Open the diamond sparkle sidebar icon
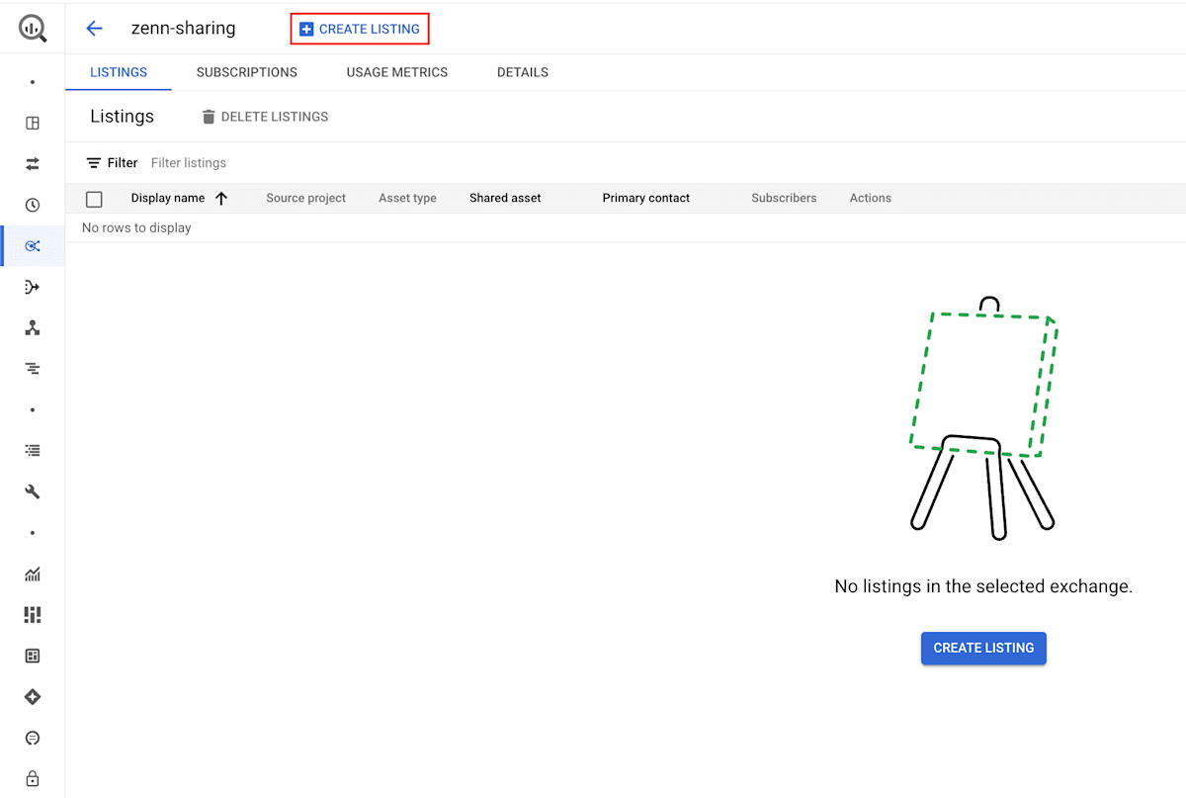Viewport: 1186px width, 798px height. click(x=33, y=697)
